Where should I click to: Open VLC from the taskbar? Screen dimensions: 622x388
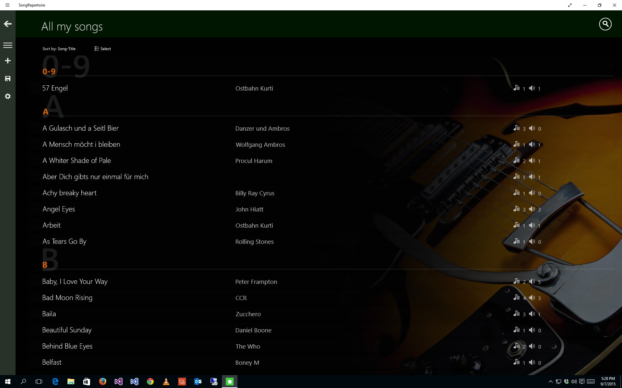[166, 382]
